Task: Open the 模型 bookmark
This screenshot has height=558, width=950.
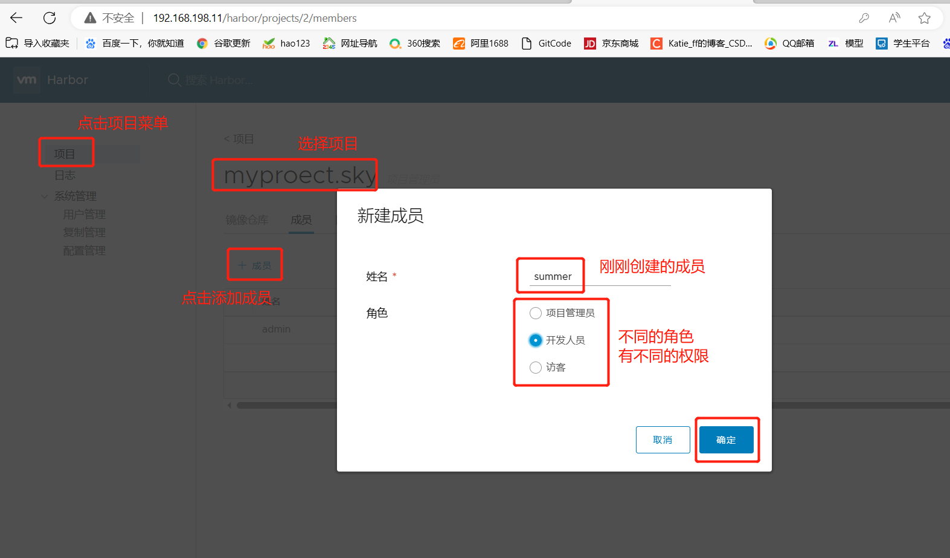Action: (846, 43)
